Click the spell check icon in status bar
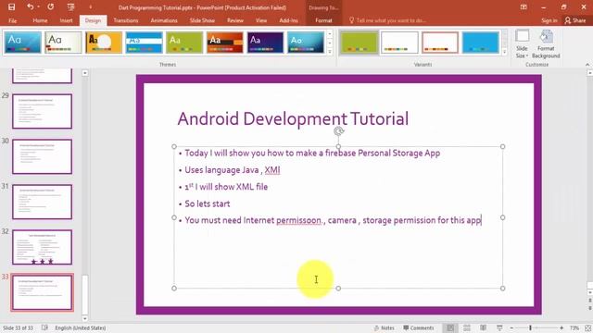The height and width of the screenshot is (333, 593). click(44, 327)
